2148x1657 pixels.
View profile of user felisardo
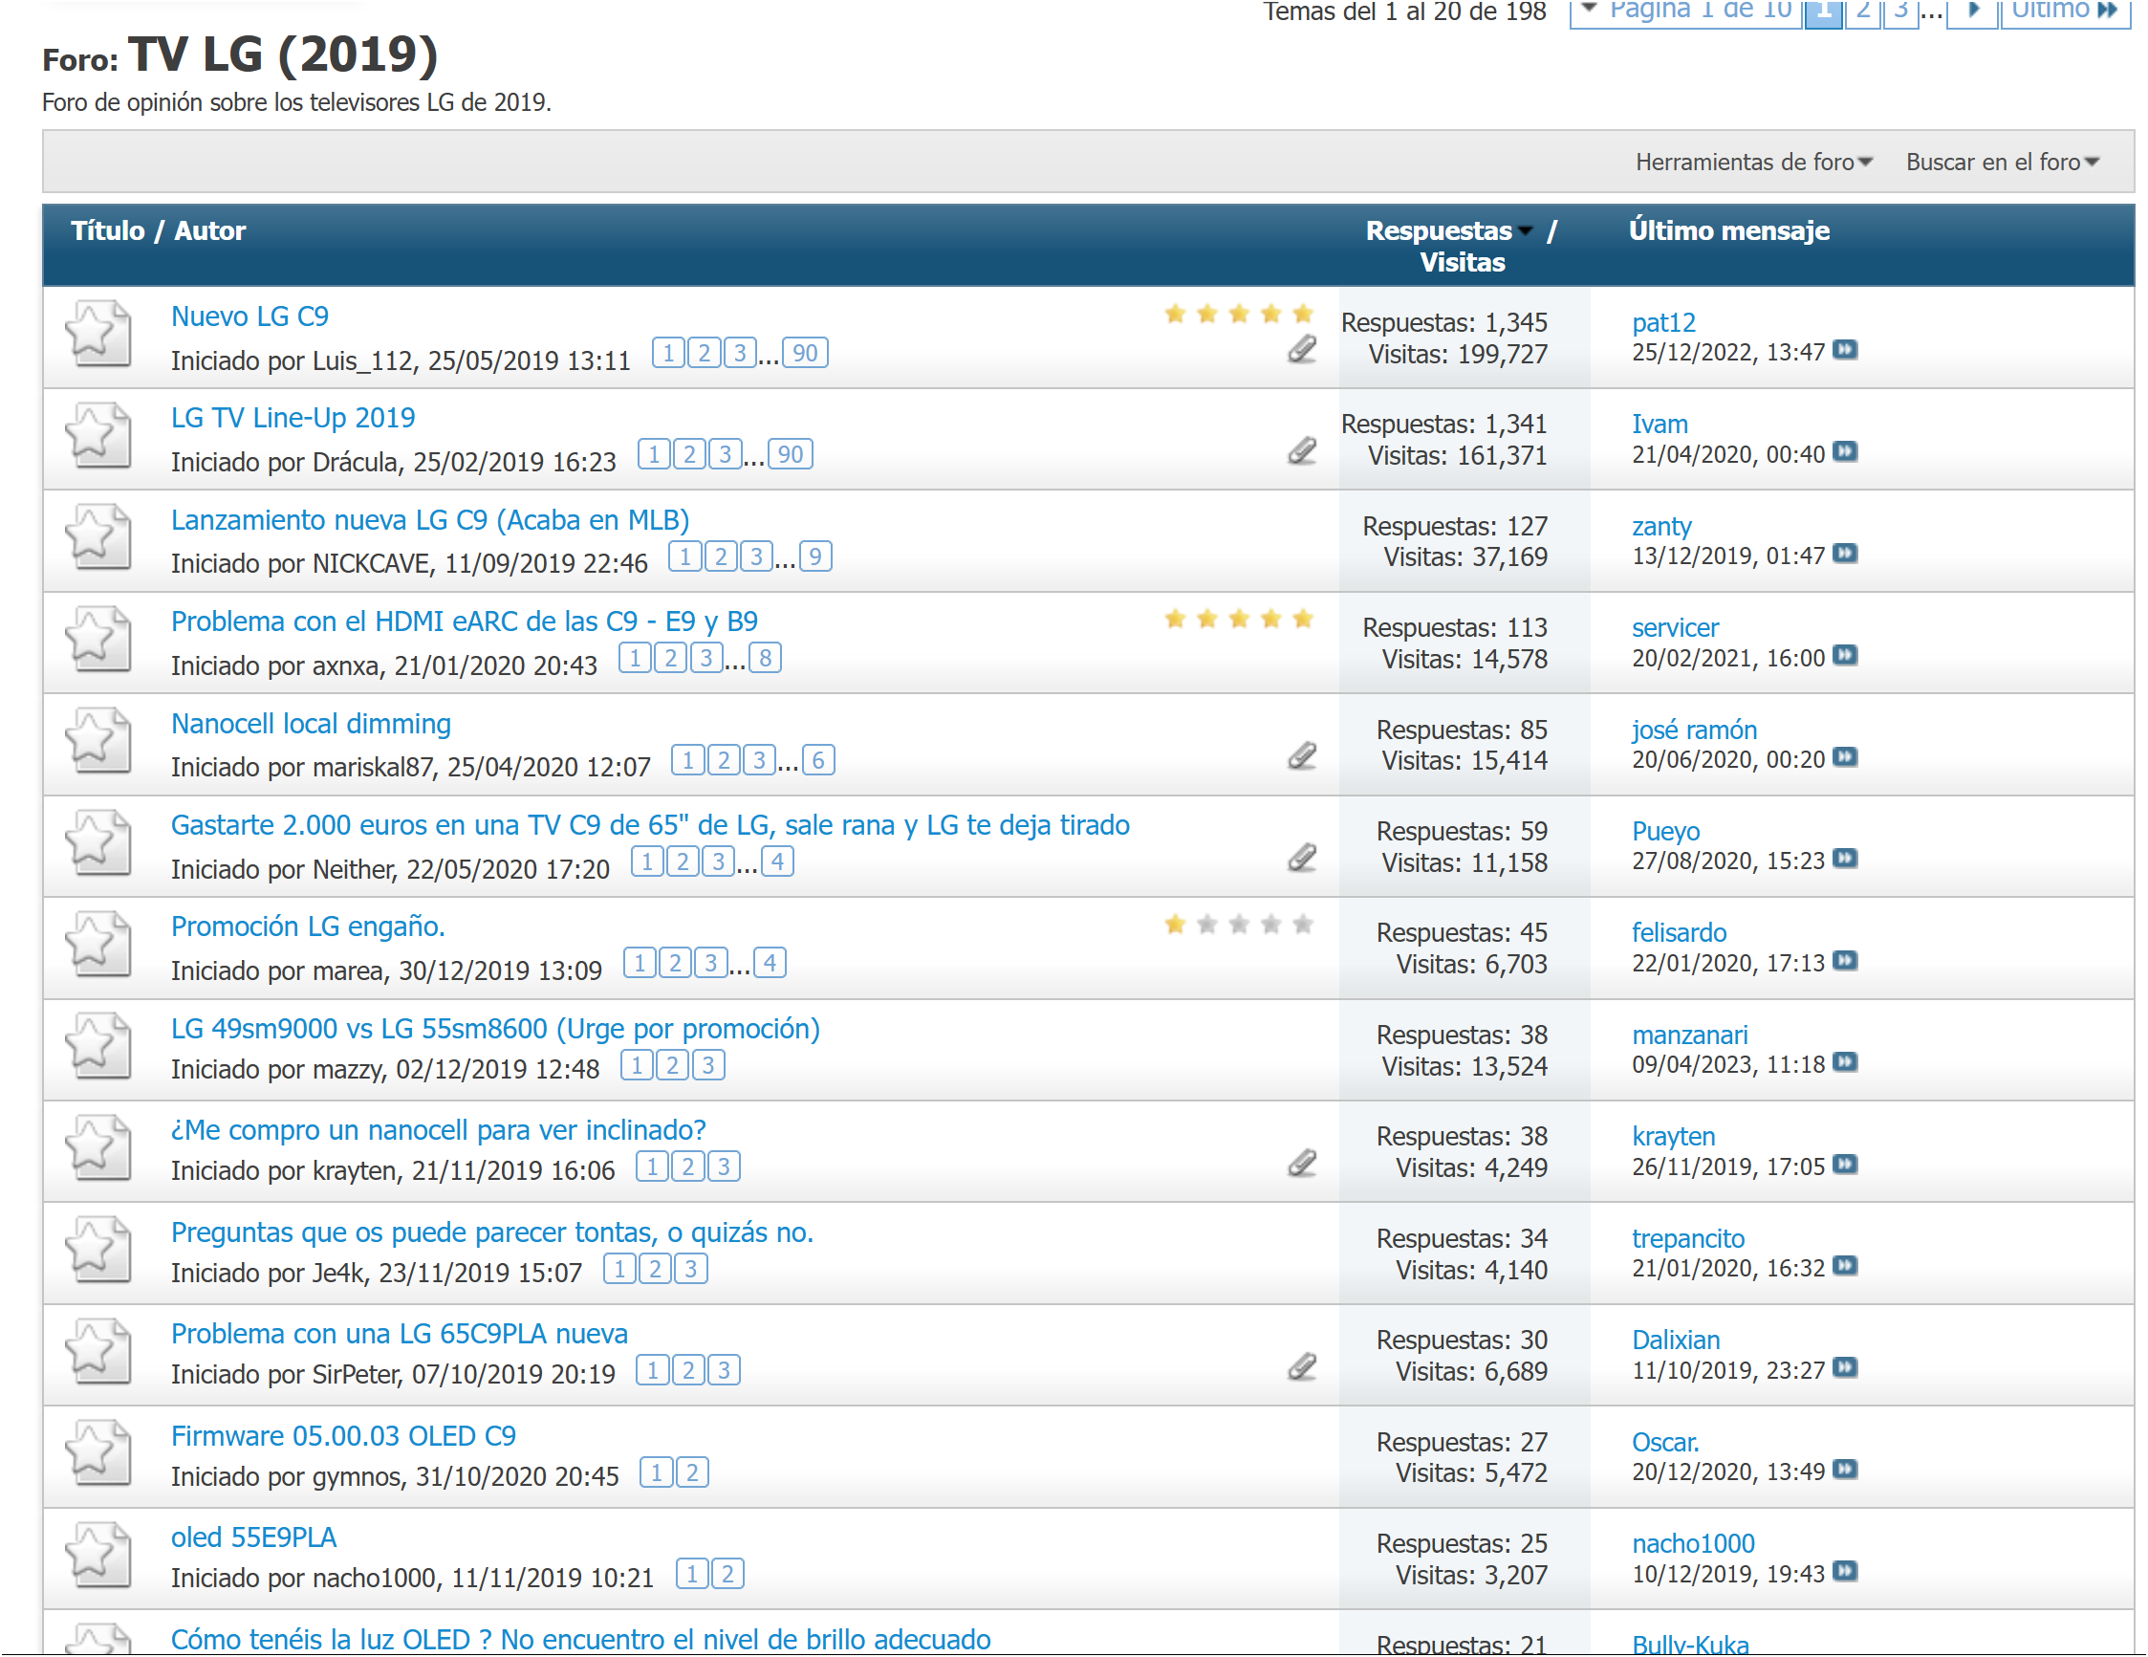[x=1680, y=933]
